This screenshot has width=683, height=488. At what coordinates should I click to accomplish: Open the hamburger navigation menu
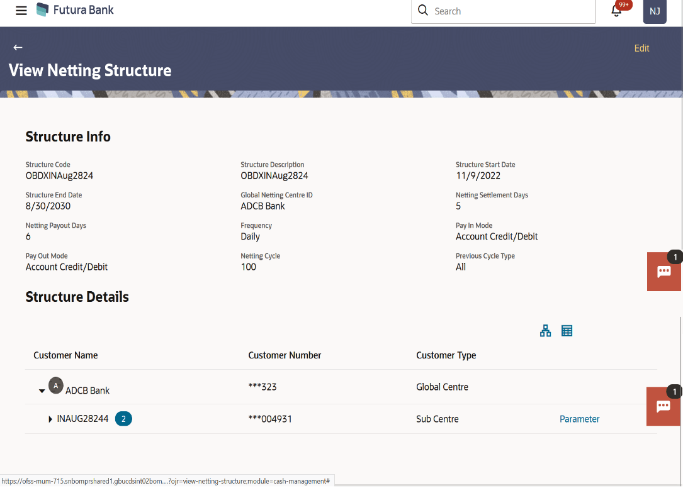pos(21,11)
